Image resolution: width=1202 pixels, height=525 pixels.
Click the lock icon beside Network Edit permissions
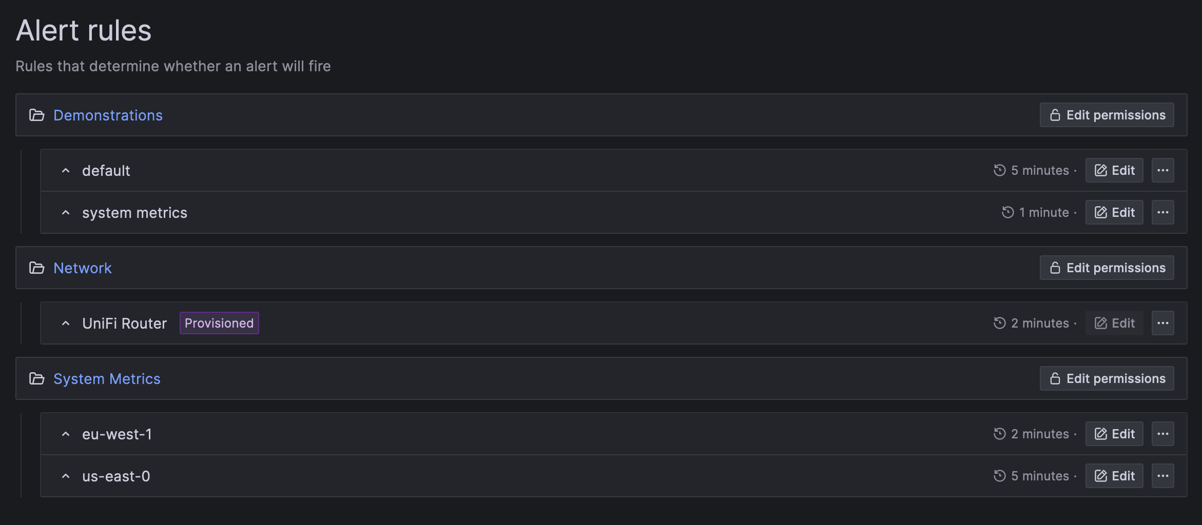coord(1055,267)
